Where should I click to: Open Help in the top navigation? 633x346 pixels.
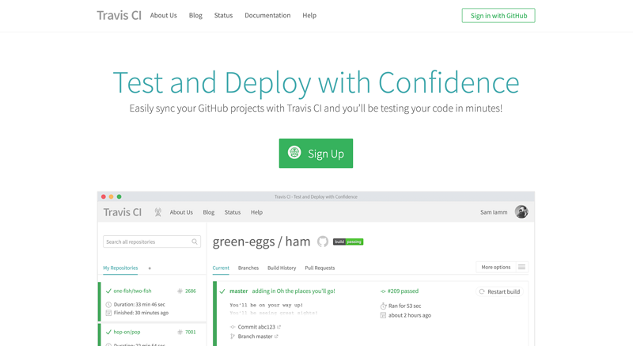(x=309, y=15)
